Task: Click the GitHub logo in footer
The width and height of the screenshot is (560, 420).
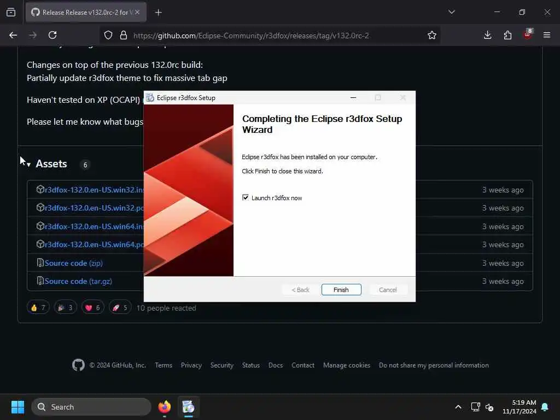Action: (78, 365)
